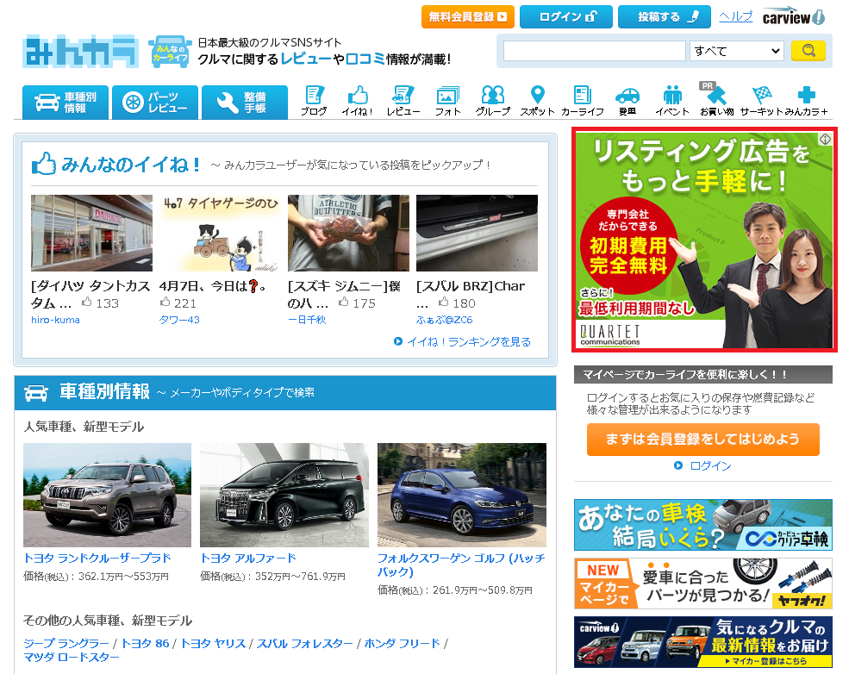This screenshot has height=674, width=849.
Task: Open the Suzuki Jimny post thumbnail
Action: (348, 233)
